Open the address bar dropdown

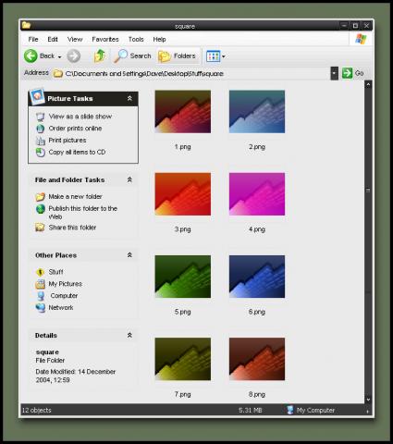pyautogui.click(x=334, y=73)
